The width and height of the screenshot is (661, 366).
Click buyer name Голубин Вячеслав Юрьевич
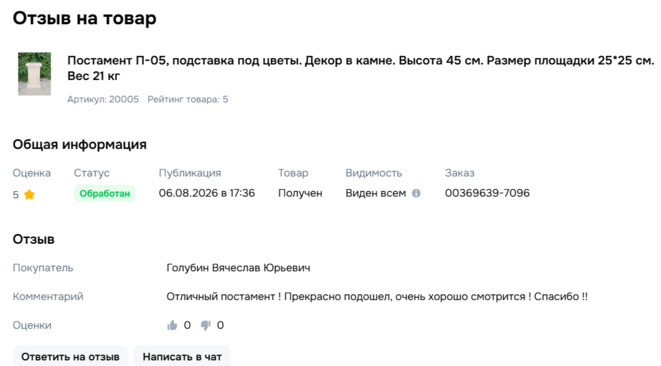(238, 268)
